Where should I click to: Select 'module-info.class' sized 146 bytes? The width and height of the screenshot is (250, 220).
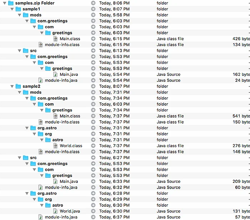(x=62, y=152)
